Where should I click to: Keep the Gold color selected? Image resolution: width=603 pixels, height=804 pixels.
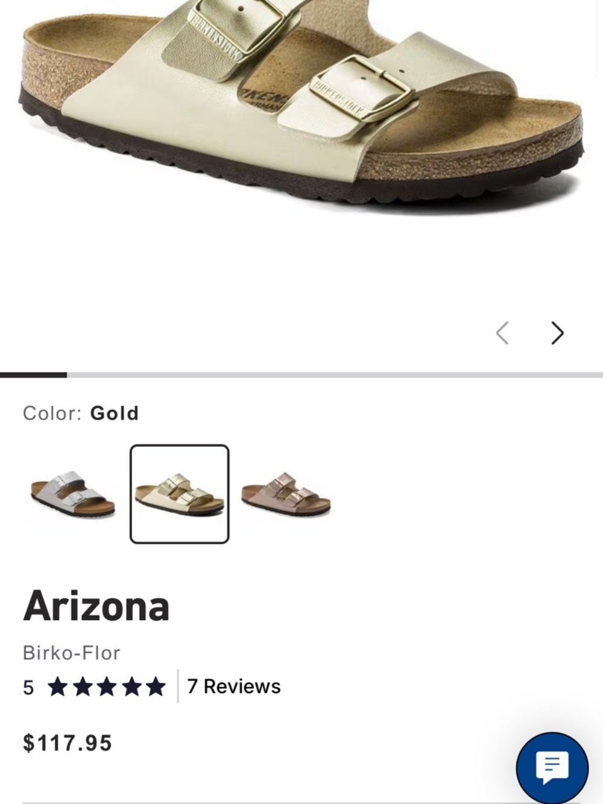[x=179, y=495]
